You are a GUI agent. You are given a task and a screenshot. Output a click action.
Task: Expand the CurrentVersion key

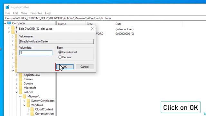point(28,114)
